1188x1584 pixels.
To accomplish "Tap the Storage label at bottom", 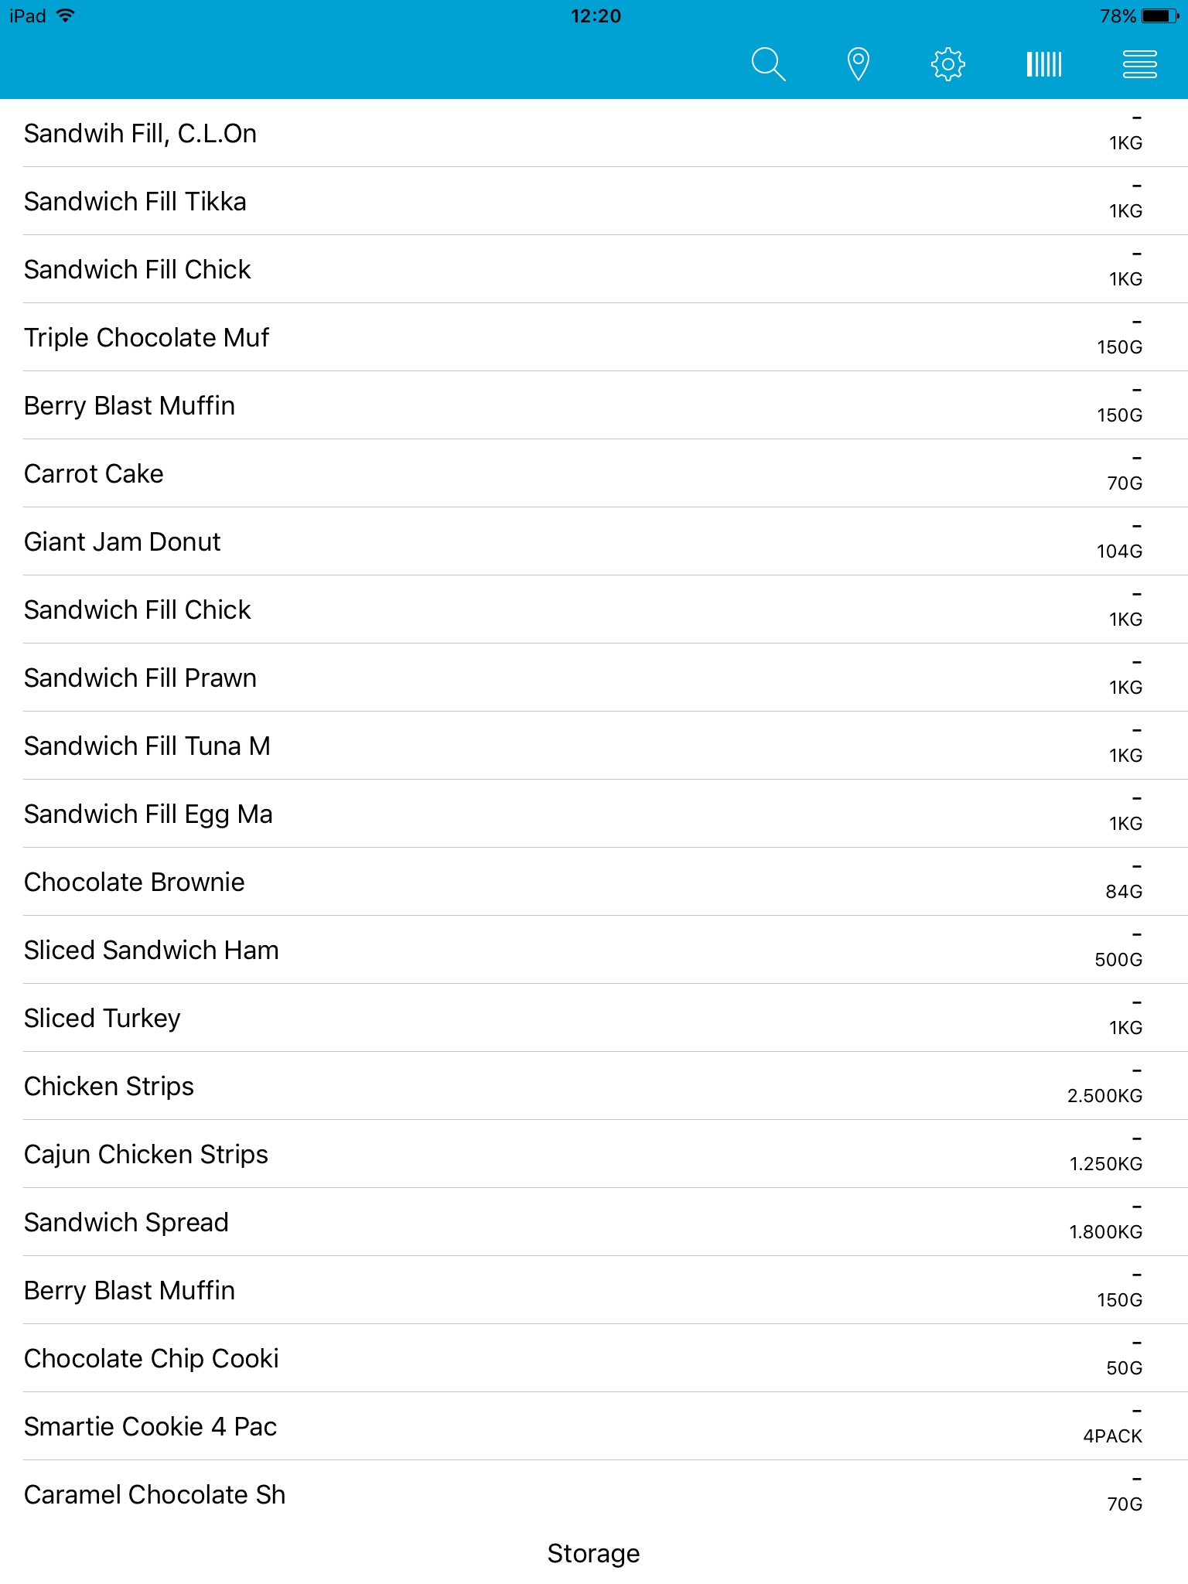I will [x=593, y=1553].
